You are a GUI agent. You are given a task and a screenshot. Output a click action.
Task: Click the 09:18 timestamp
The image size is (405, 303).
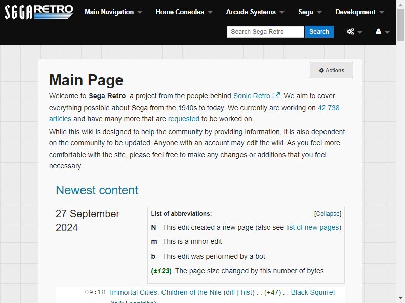pos(95,292)
